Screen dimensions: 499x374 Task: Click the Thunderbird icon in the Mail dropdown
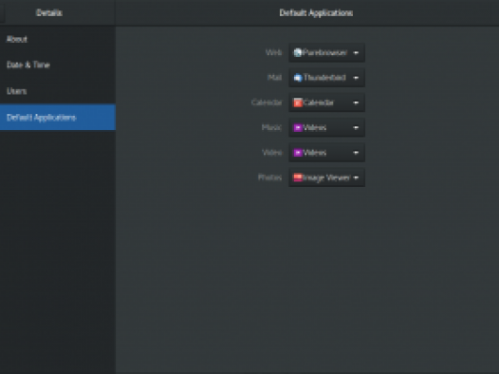(298, 78)
